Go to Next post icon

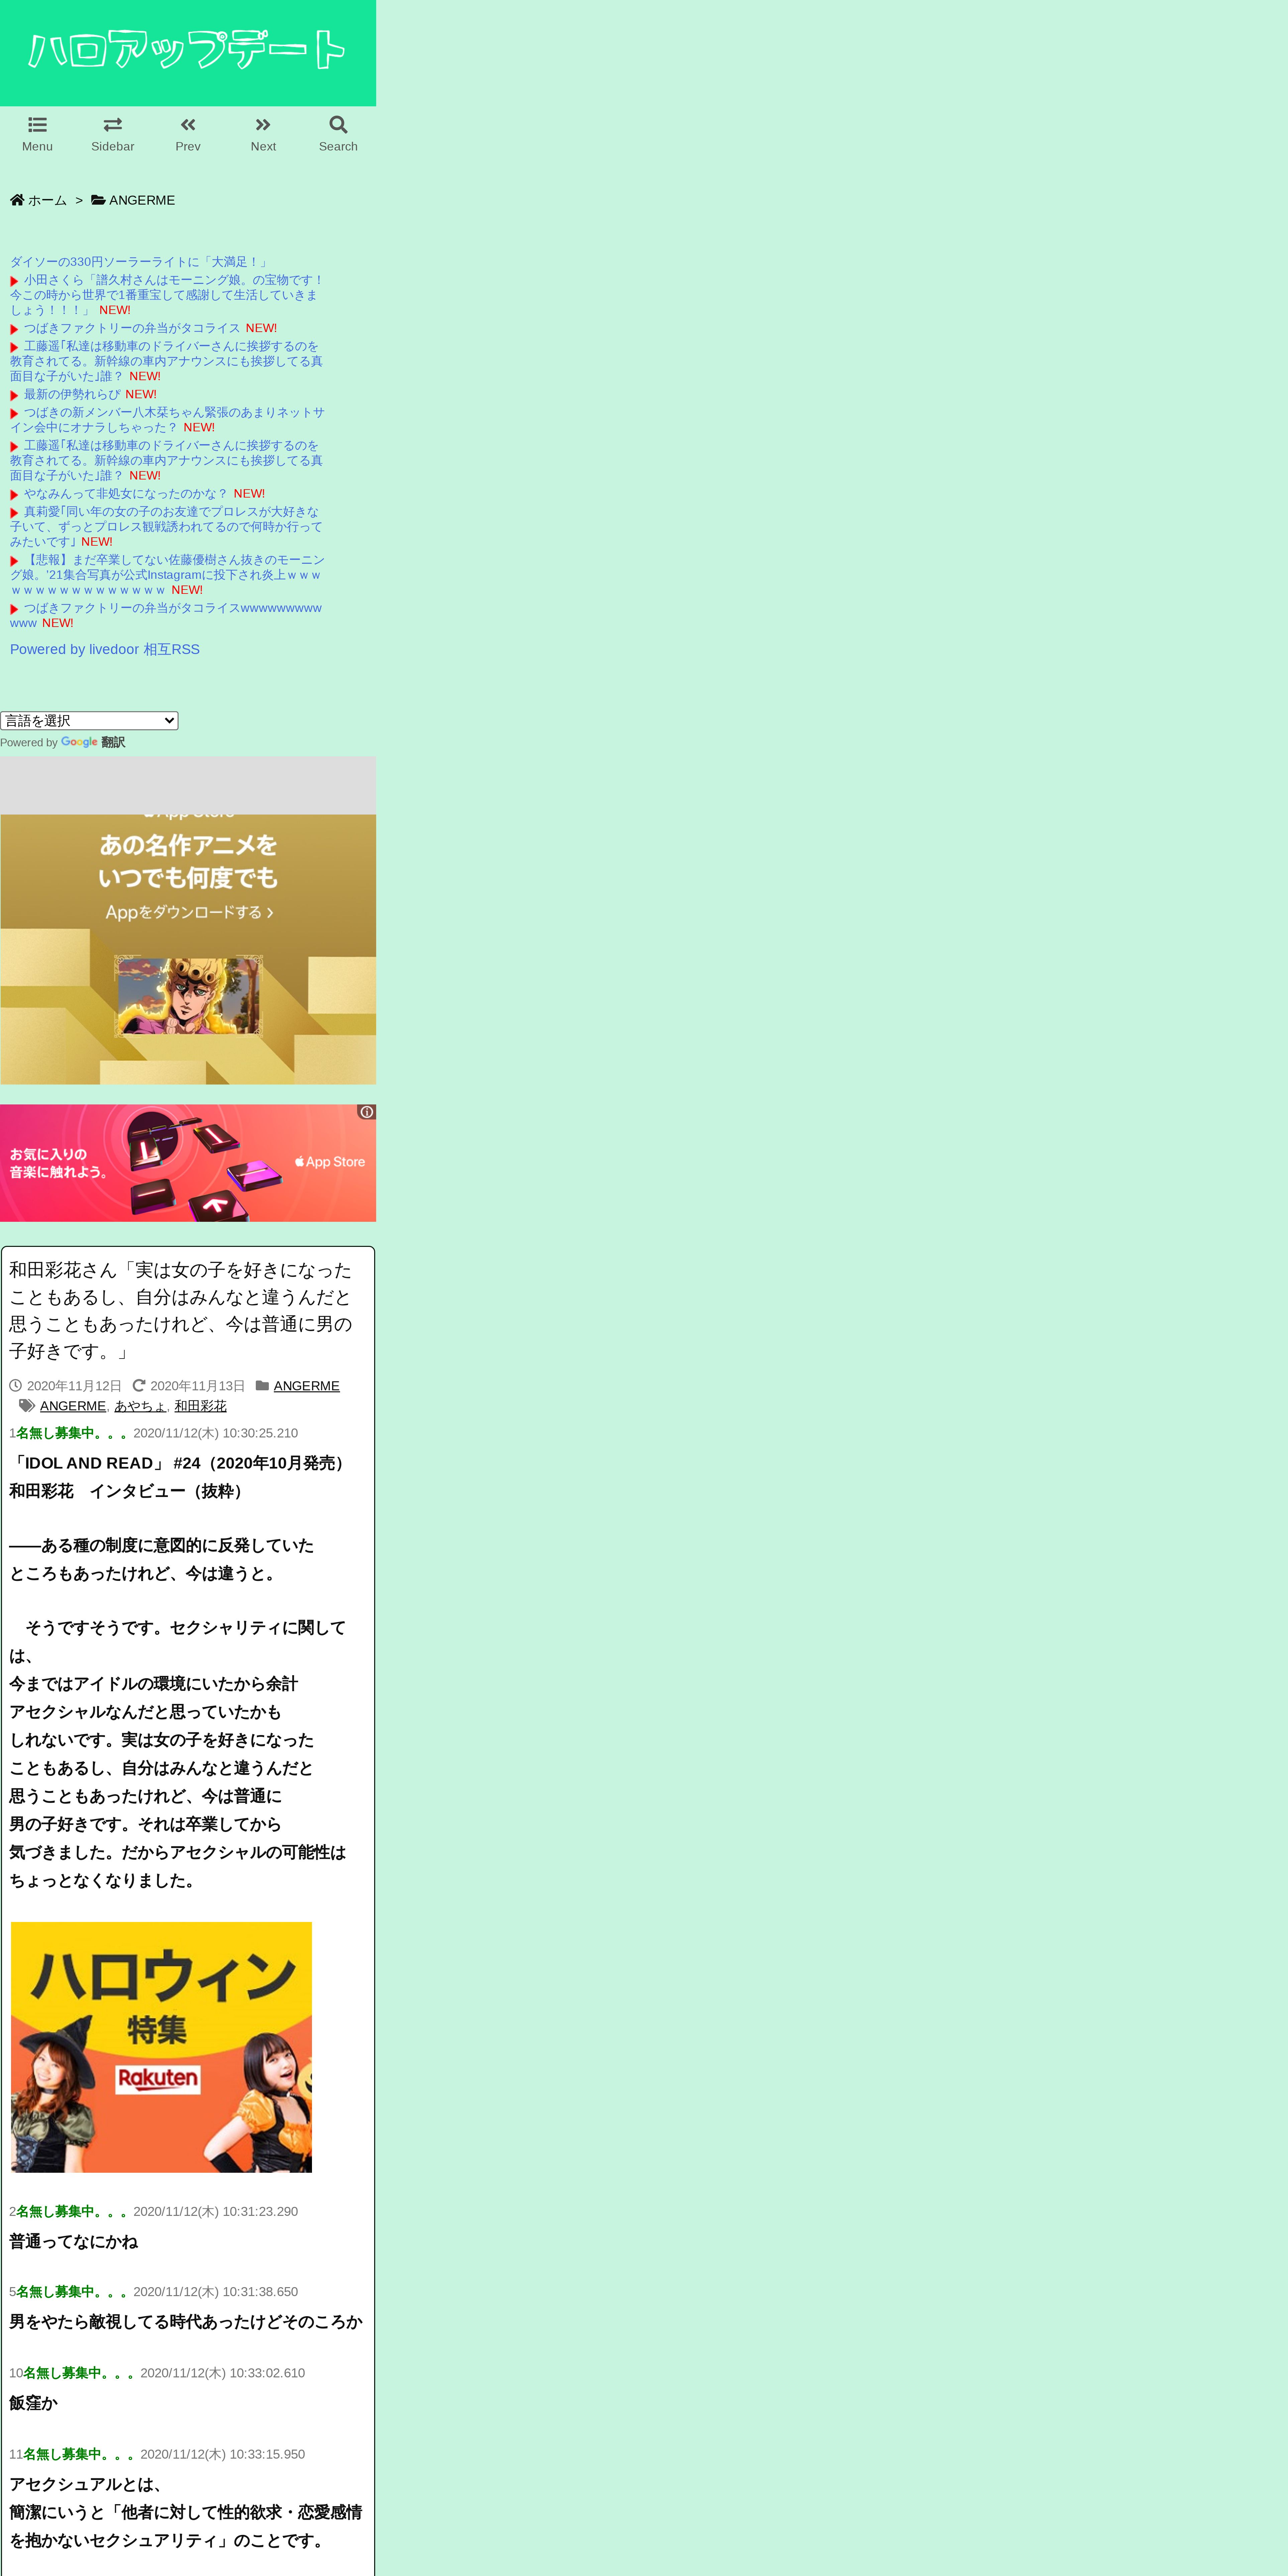click(x=263, y=125)
